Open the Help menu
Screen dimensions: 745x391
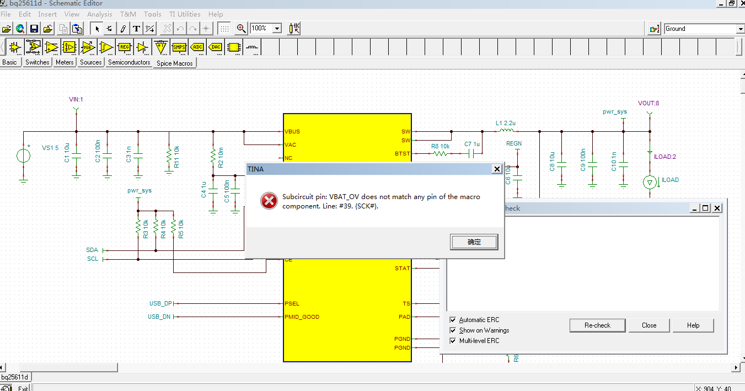[216, 14]
